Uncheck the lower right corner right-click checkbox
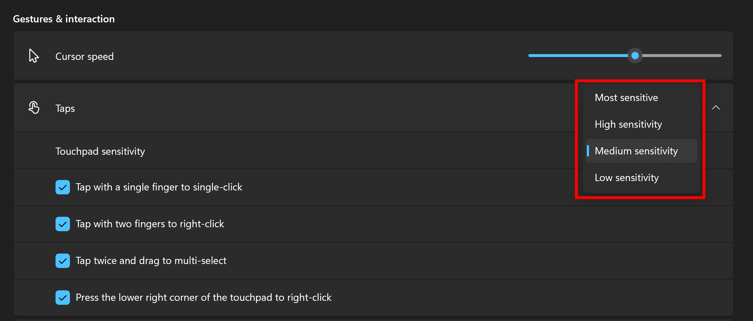The image size is (753, 321). click(63, 298)
